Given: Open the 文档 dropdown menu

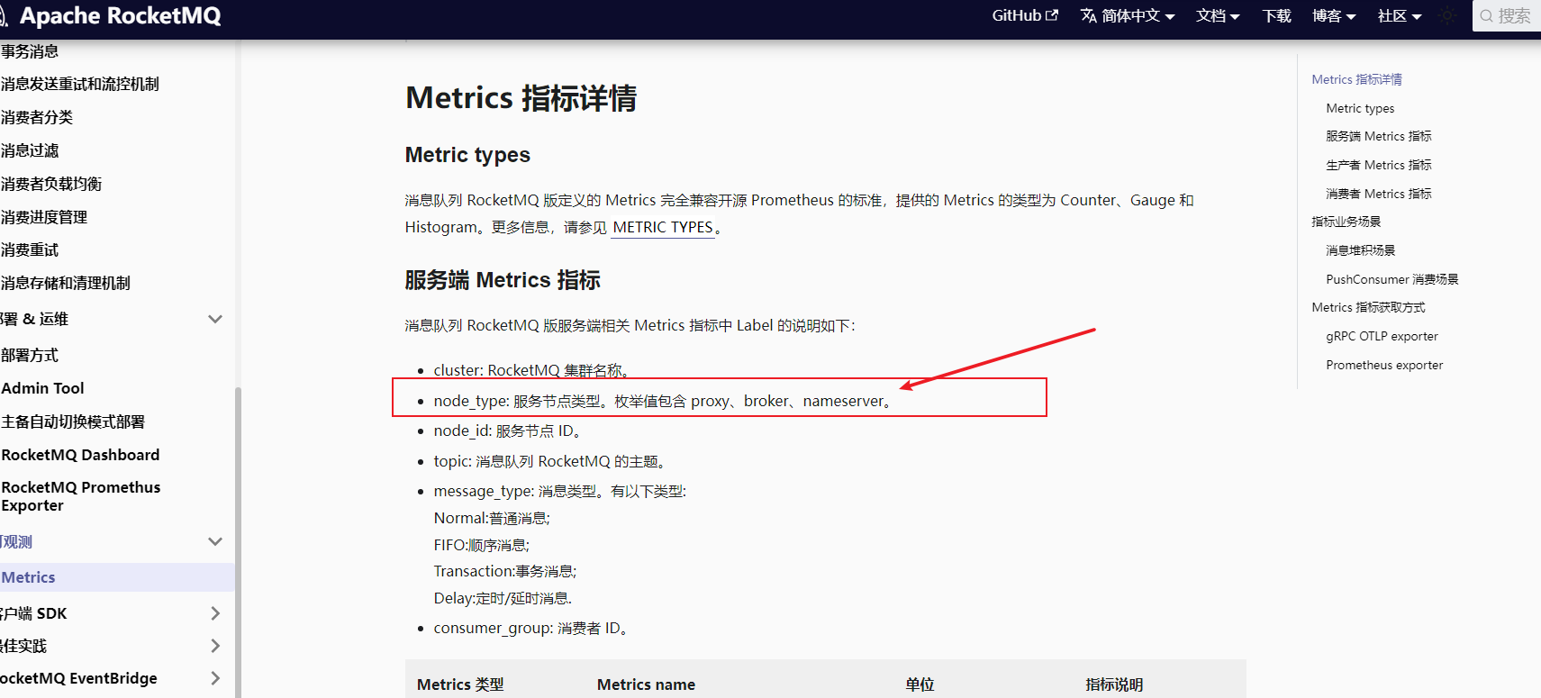Looking at the screenshot, I should coord(1218,15).
